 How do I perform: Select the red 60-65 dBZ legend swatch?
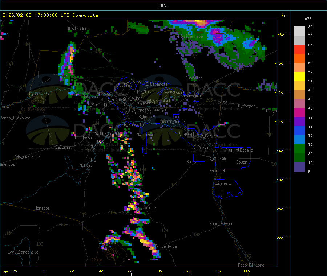click(x=299, y=49)
